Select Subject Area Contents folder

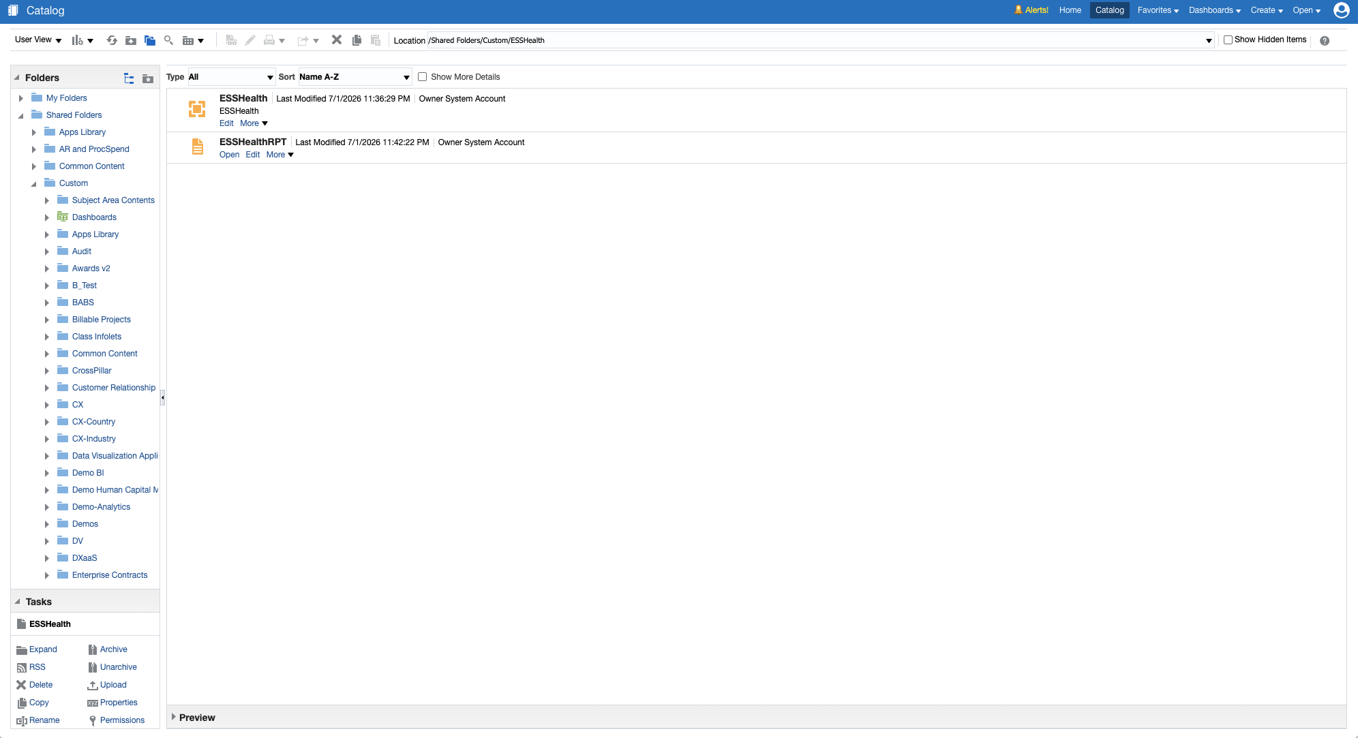(x=113, y=200)
